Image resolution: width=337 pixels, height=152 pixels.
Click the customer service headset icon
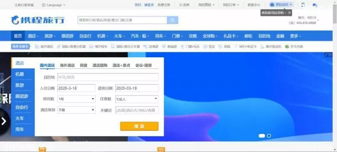(x=315, y=5)
